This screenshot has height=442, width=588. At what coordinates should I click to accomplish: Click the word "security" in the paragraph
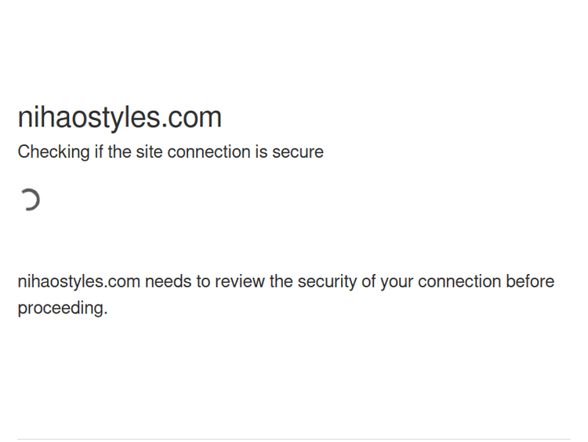(327, 281)
